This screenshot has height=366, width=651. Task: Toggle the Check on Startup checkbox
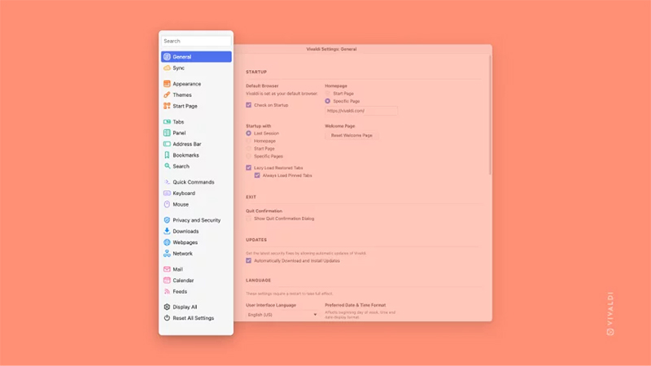point(249,105)
